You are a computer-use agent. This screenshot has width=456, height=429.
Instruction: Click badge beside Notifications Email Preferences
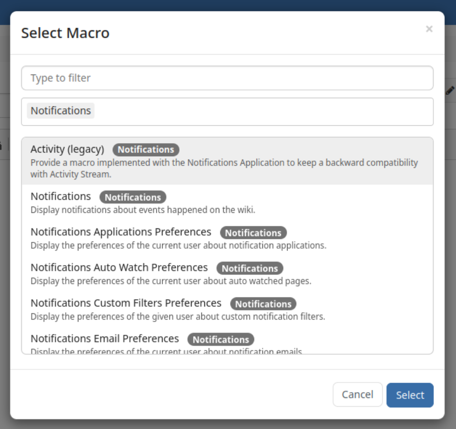(x=221, y=340)
